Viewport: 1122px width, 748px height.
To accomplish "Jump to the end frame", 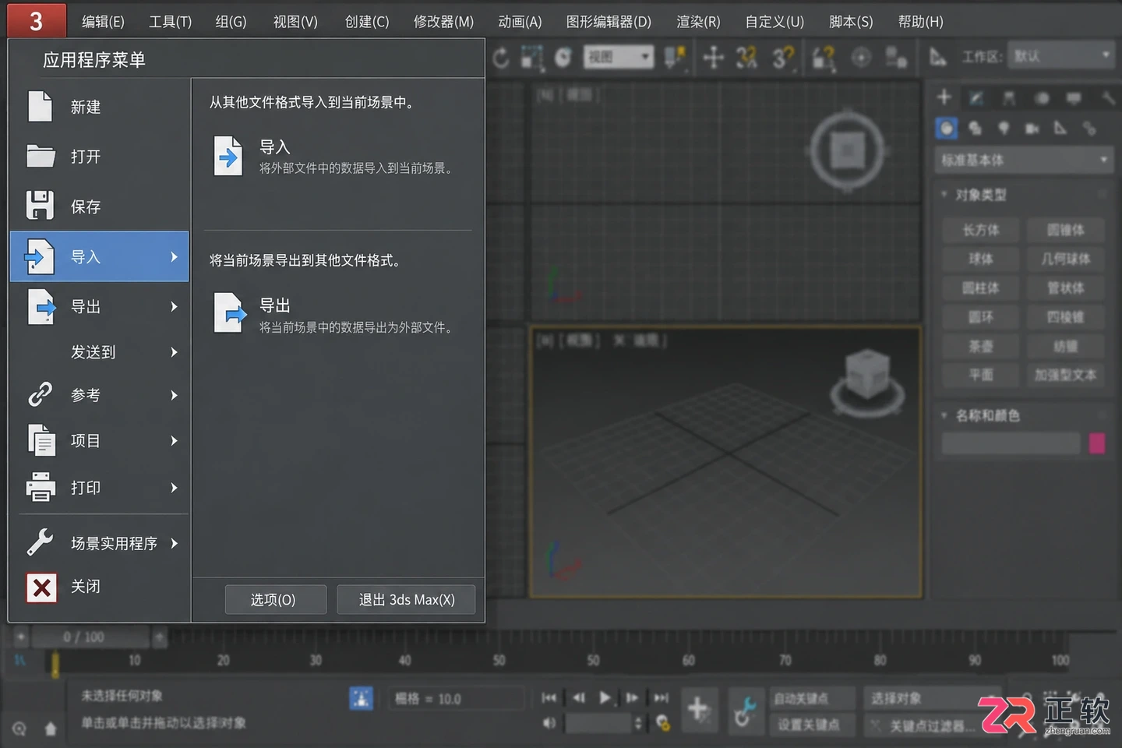I will [661, 698].
